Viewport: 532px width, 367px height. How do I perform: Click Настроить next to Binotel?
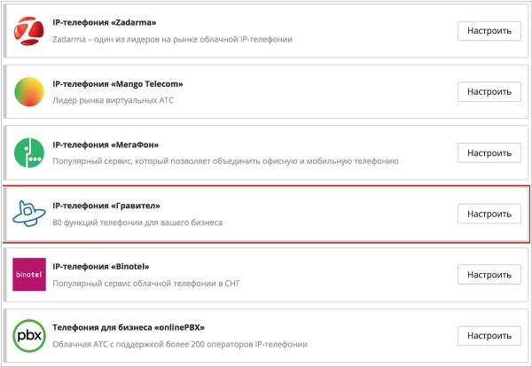coord(489,275)
